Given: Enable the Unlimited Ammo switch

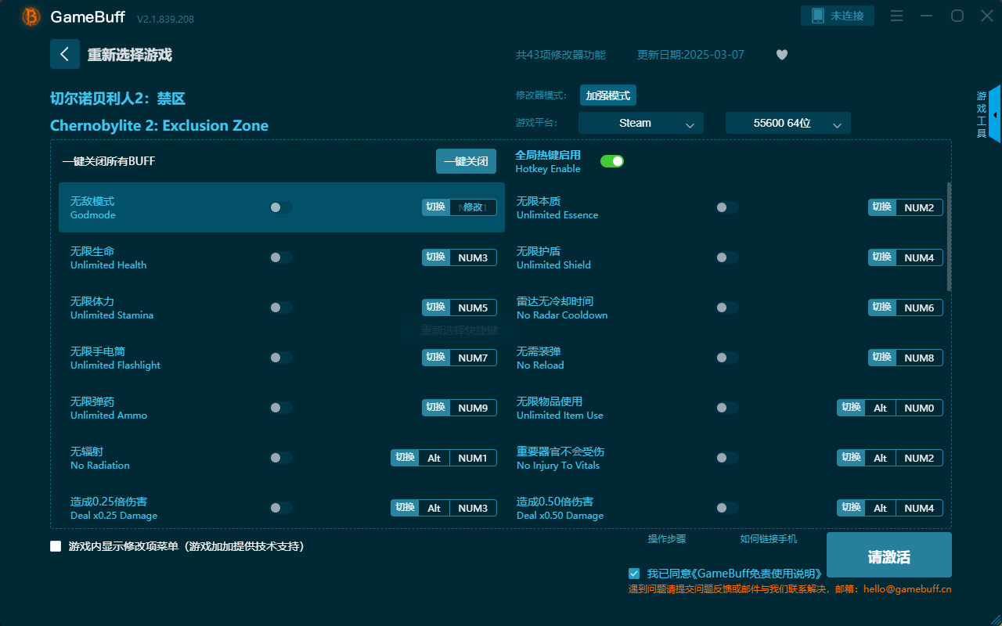Looking at the screenshot, I should (x=281, y=407).
